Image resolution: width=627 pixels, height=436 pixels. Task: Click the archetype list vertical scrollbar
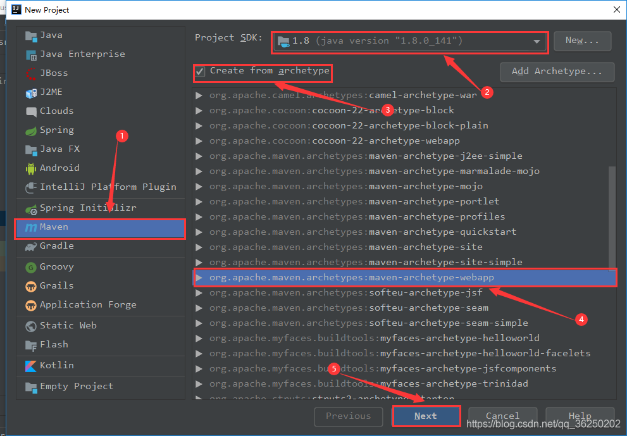[612, 218]
